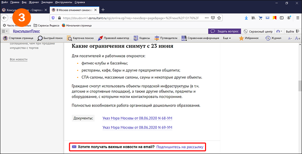Click Подпишитесь на рассылку link
The height and width of the screenshot is (154, 302).
pyautogui.click(x=180, y=147)
